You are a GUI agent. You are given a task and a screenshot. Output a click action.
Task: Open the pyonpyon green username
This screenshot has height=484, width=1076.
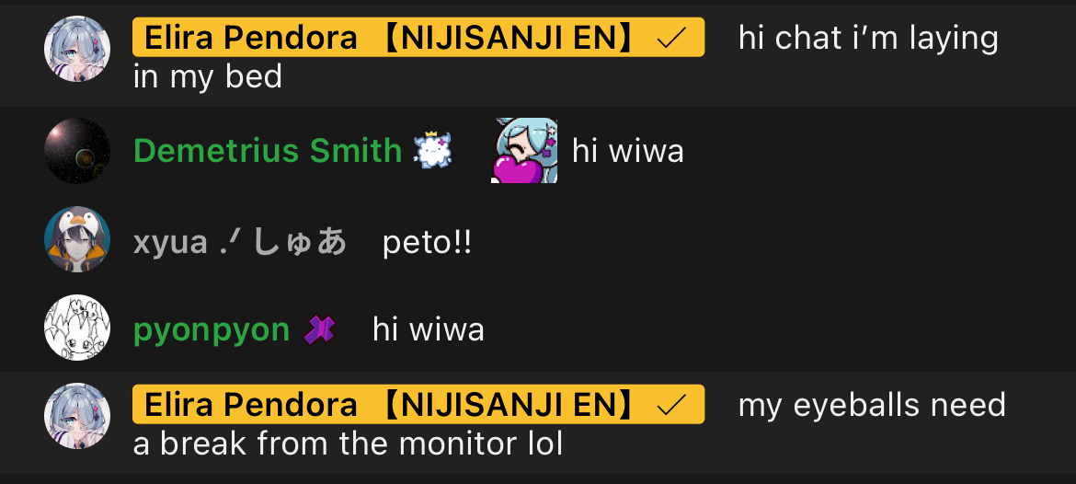coord(212,331)
